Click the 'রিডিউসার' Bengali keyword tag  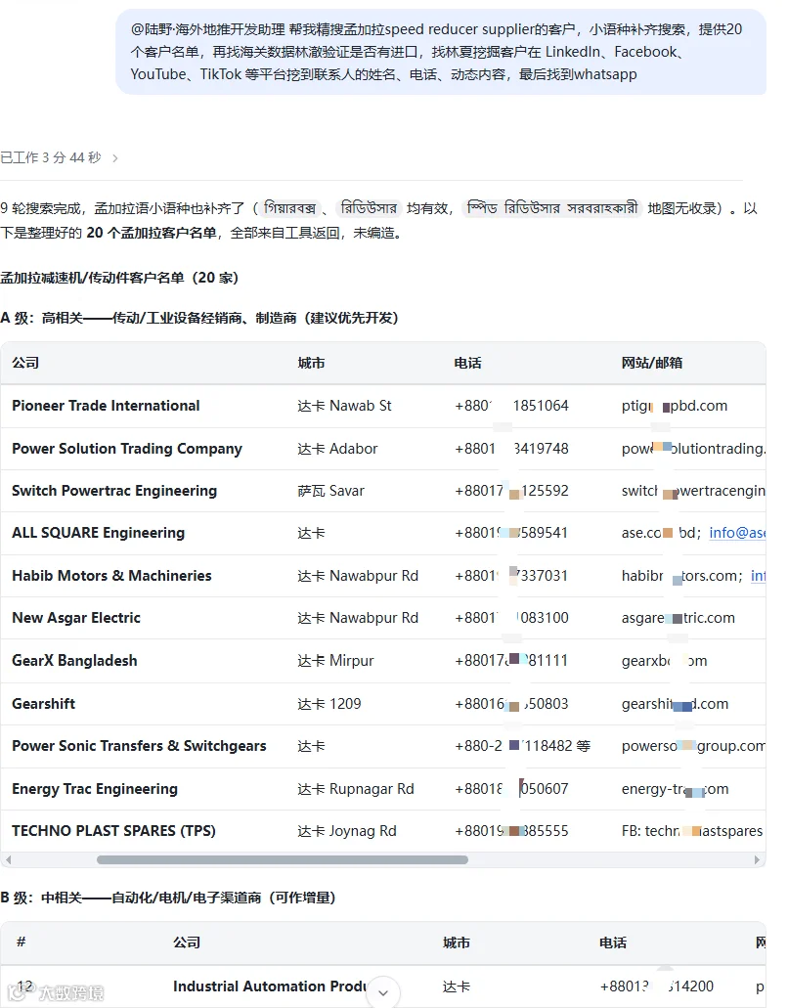click(x=369, y=208)
